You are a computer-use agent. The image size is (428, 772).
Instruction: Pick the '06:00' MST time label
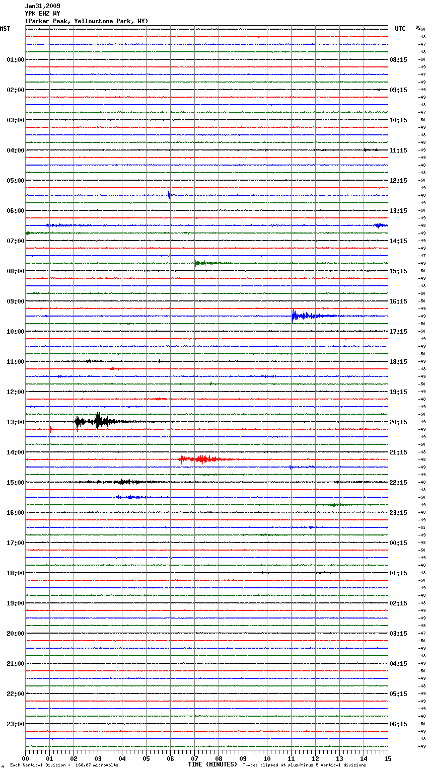pos(15,211)
